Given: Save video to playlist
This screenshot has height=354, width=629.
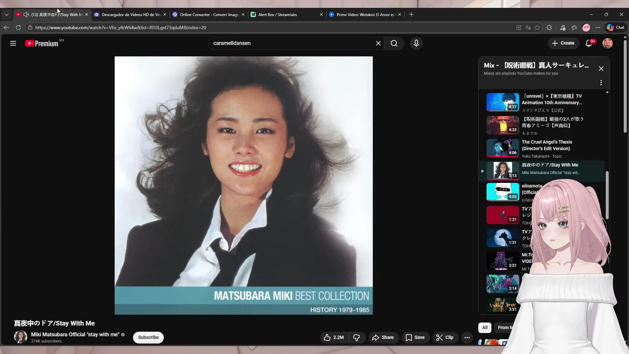Looking at the screenshot, I should tap(415, 337).
